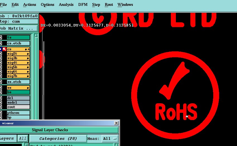Toggle the checkbox for the rout layer

coord(1,107)
